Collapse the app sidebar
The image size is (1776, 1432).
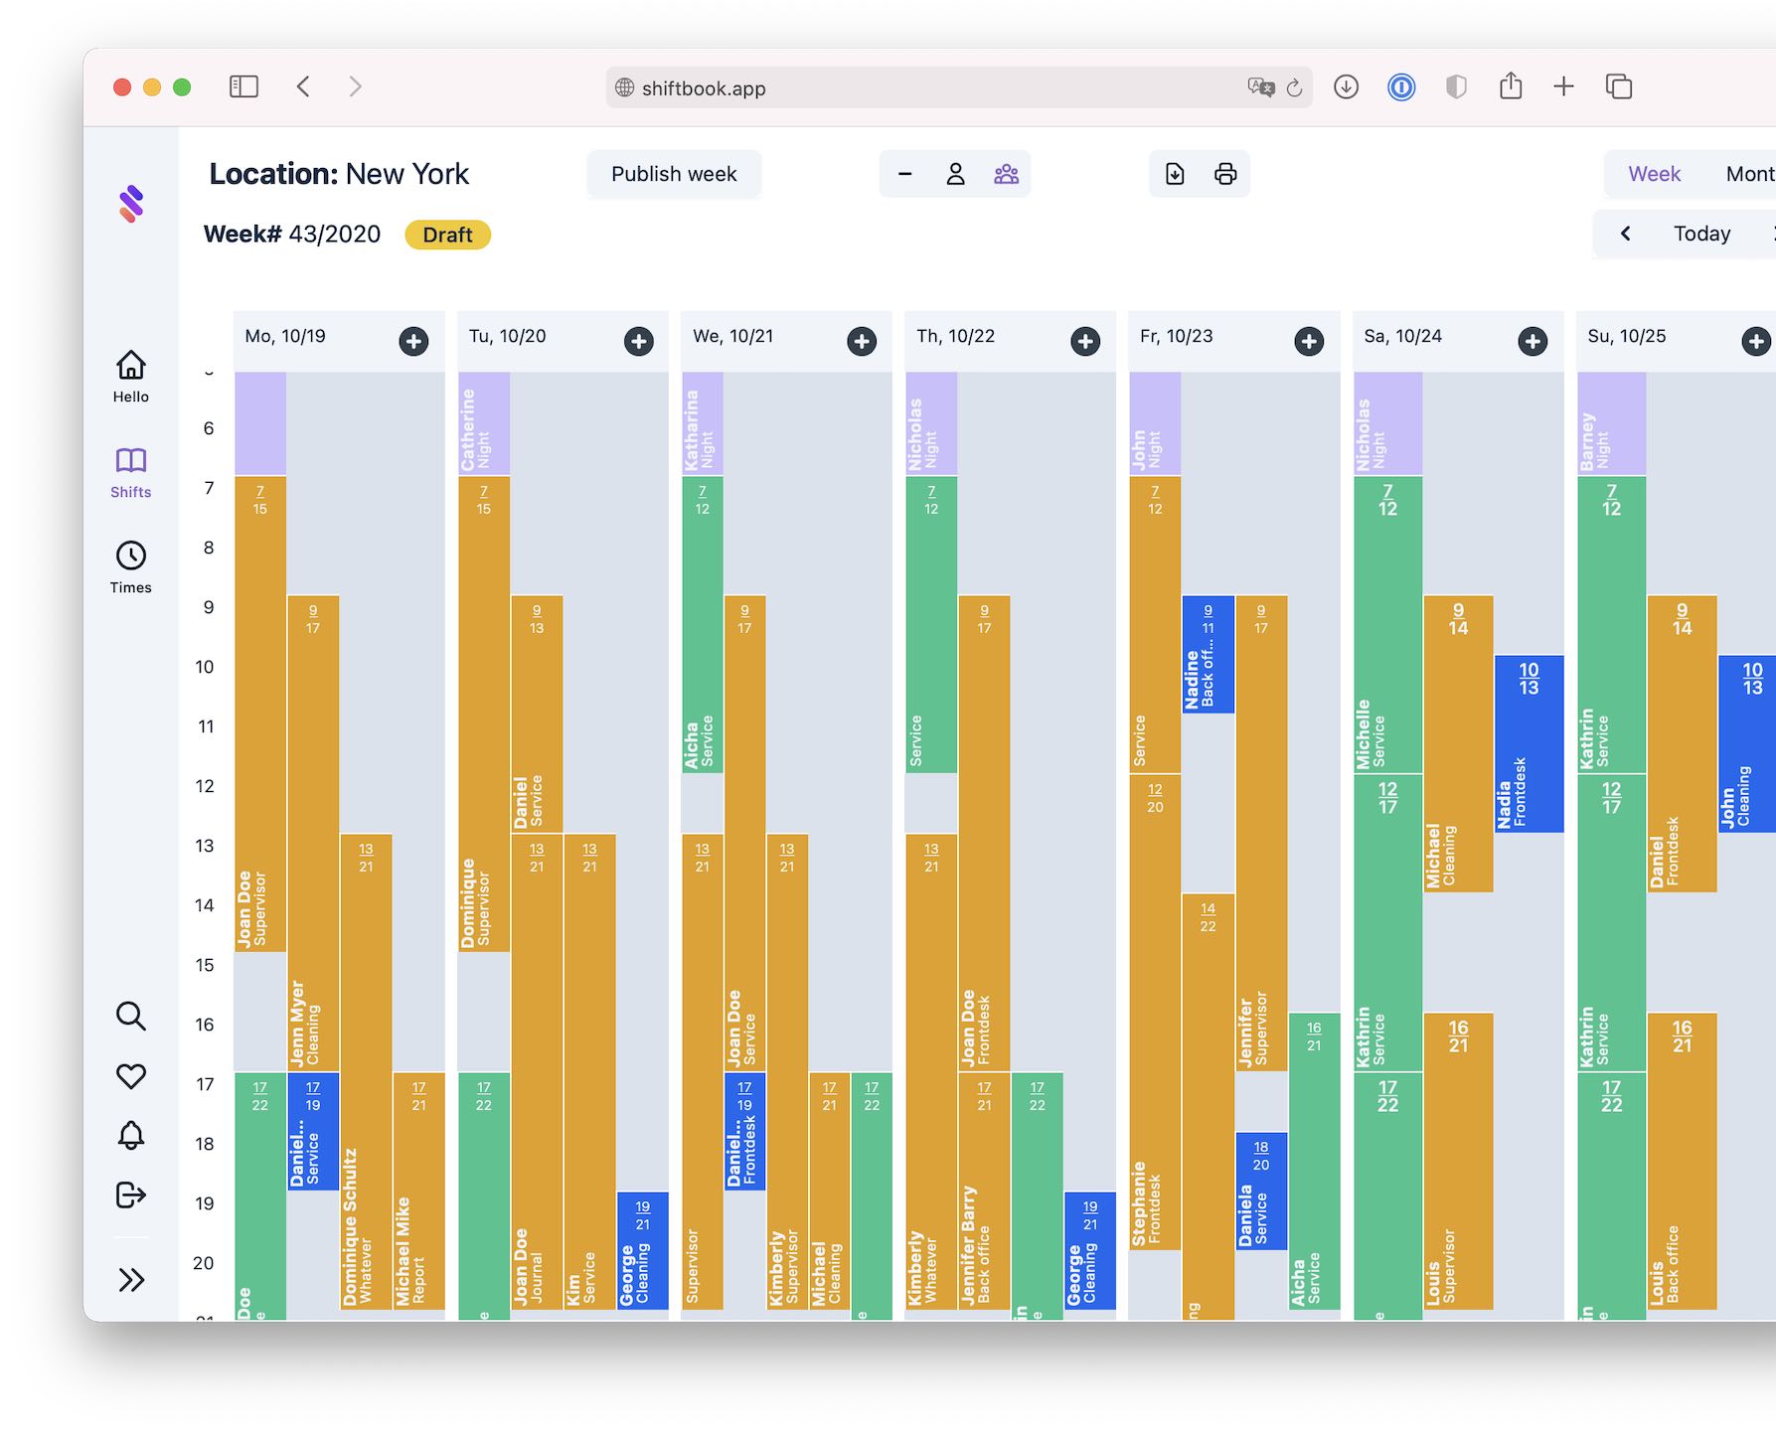(130, 1280)
